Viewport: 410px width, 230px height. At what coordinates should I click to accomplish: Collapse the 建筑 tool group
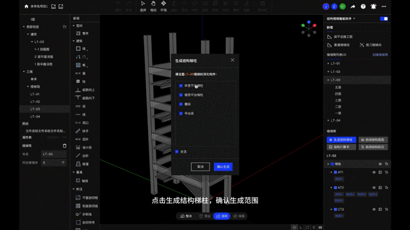click(x=74, y=41)
